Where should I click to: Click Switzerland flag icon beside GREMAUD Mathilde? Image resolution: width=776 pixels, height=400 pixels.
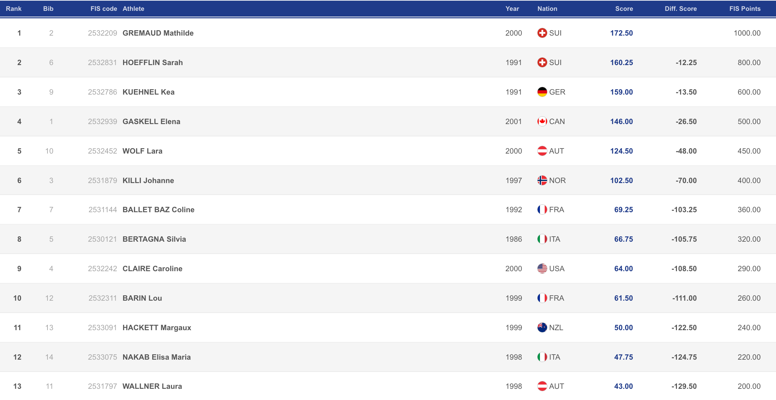coord(542,33)
